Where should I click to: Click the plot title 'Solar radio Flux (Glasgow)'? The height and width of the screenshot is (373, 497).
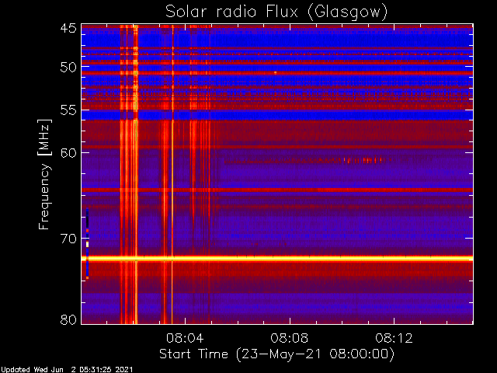276,12
